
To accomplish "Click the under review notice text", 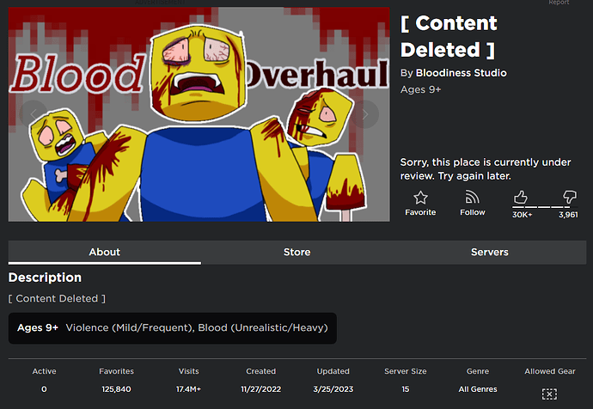I will [486, 169].
